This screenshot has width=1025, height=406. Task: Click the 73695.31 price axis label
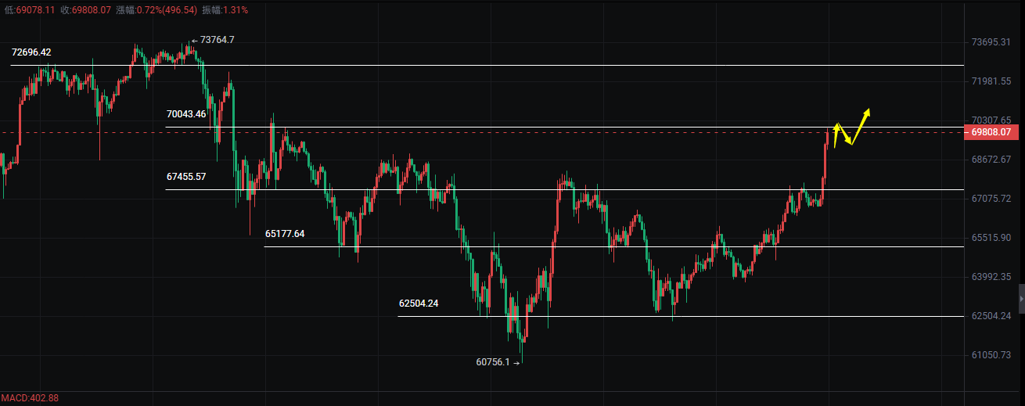pyautogui.click(x=991, y=42)
